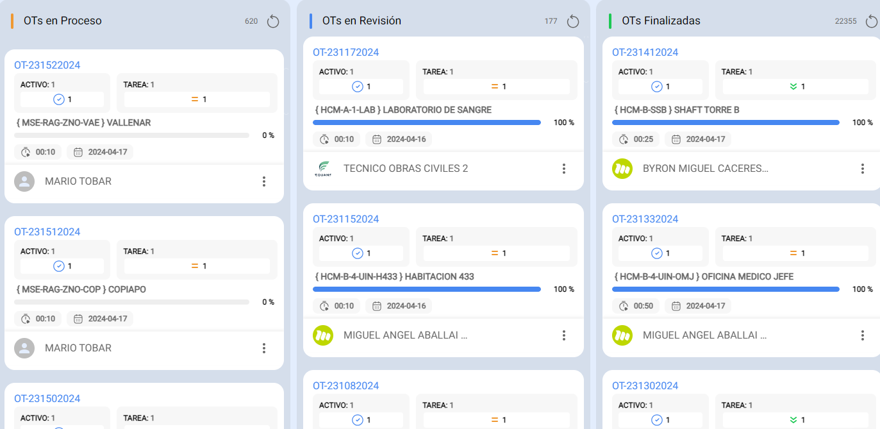Click Mario Tobar avatar on OT-231512024
This screenshot has height=429, width=880.
coord(24,348)
